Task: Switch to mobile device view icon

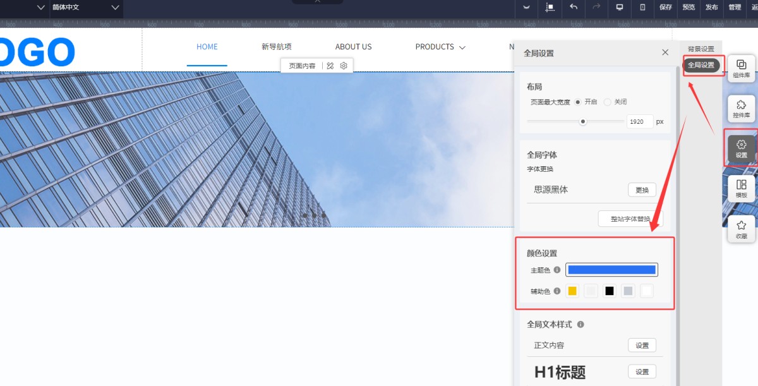Action: pos(642,8)
